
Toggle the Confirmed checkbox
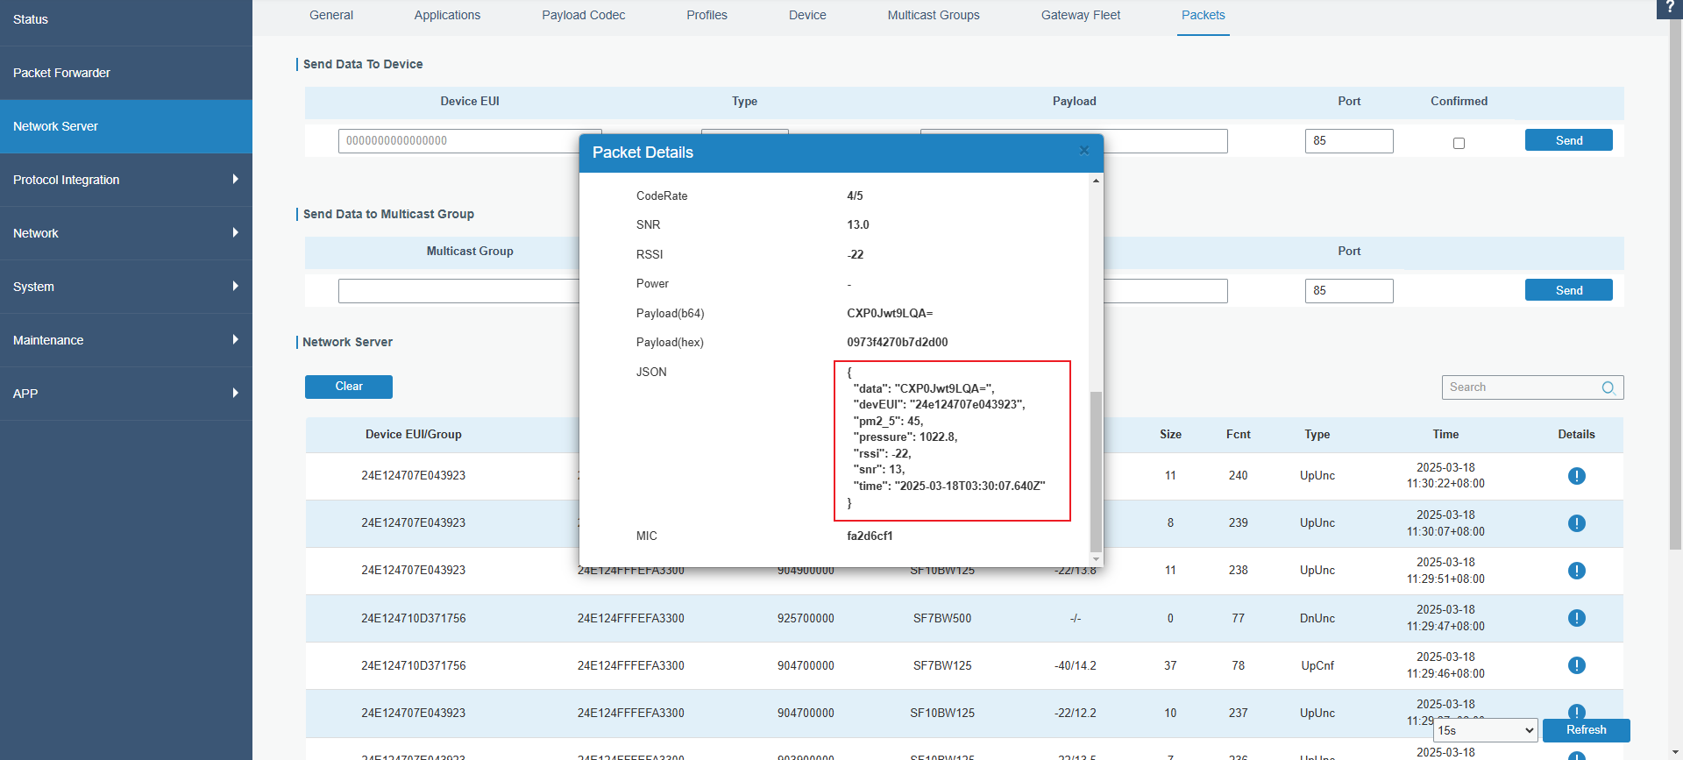tap(1459, 143)
